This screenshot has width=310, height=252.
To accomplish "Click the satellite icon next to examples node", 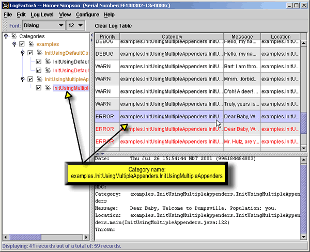I will [x=30, y=44].
